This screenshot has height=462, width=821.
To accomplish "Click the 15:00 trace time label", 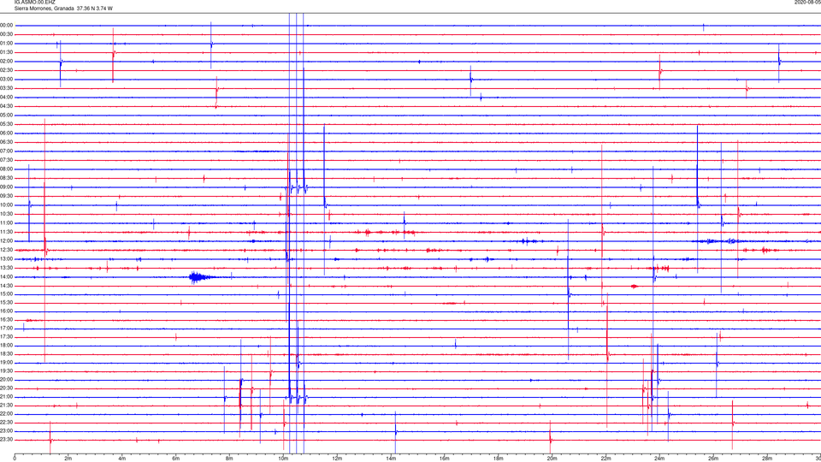I will tap(7, 293).
